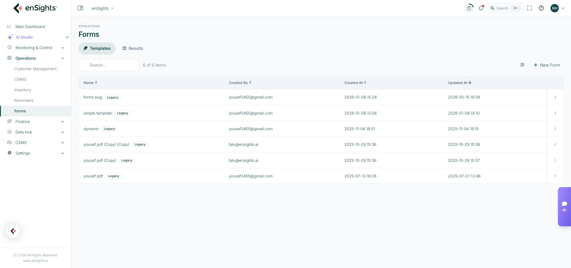Open row actions for simple template
The height and width of the screenshot is (268, 571).
pos(555,113)
